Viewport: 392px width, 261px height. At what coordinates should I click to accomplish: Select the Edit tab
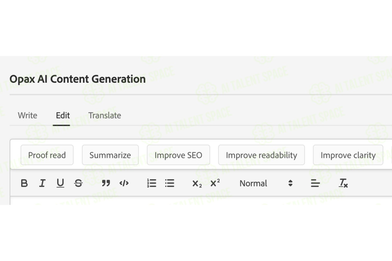point(63,115)
